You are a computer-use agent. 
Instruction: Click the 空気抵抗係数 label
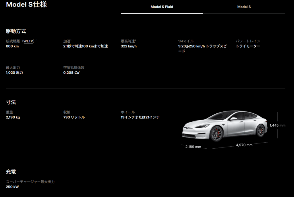click(74, 68)
